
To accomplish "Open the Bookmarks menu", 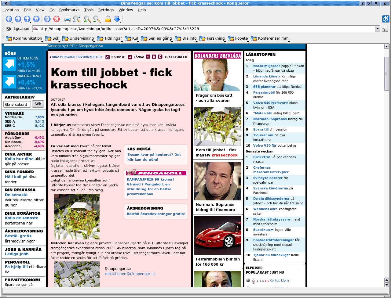I will click(69, 10).
